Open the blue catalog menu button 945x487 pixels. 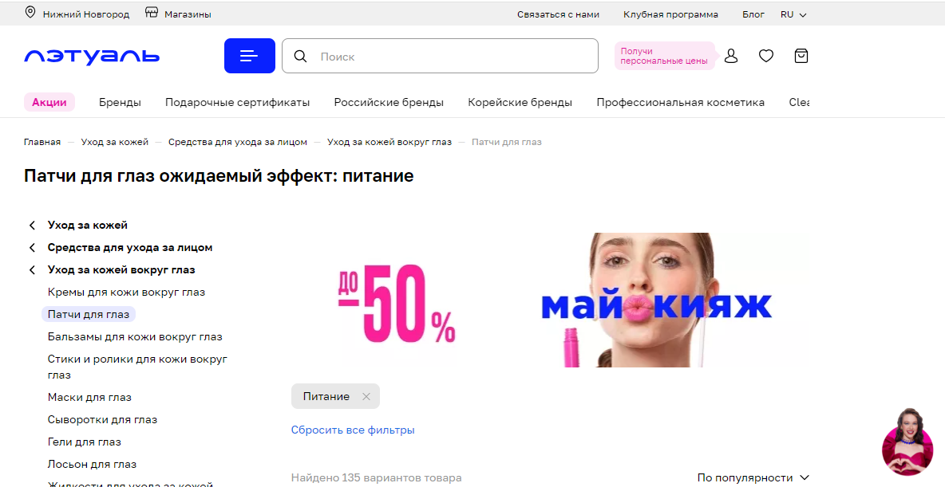250,56
